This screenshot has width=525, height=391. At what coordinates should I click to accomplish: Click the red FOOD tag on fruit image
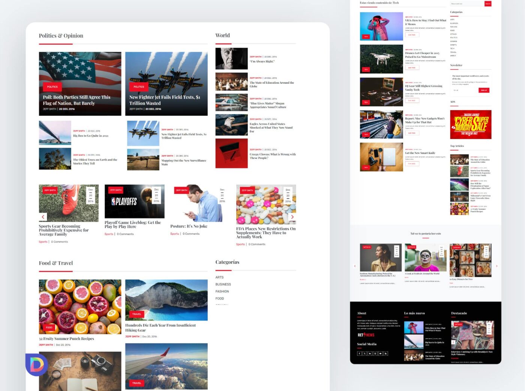[x=49, y=327]
